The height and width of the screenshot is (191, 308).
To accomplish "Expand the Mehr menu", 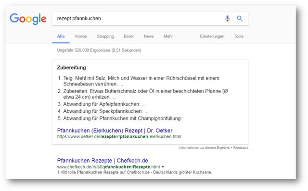I will [x=168, y=36].
